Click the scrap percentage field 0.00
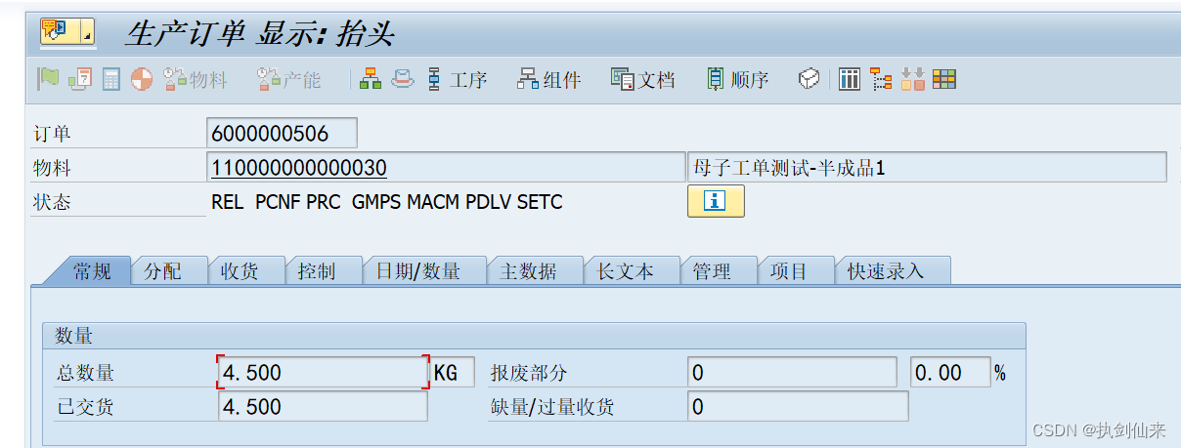The image size is (1181, 448). pos(950,372)
